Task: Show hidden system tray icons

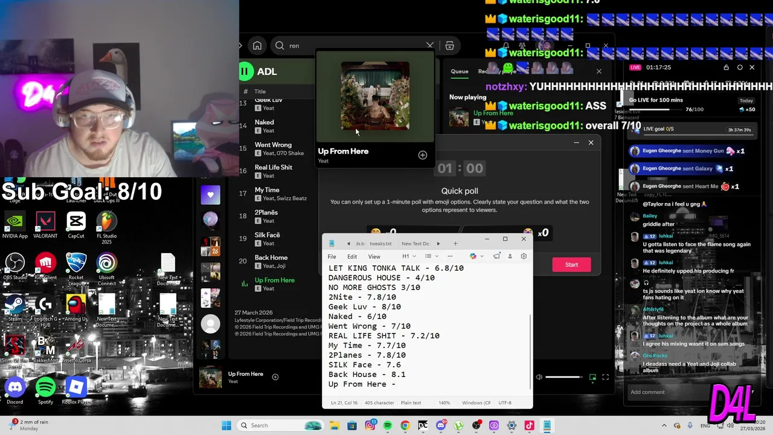Action: click(664, 425)
